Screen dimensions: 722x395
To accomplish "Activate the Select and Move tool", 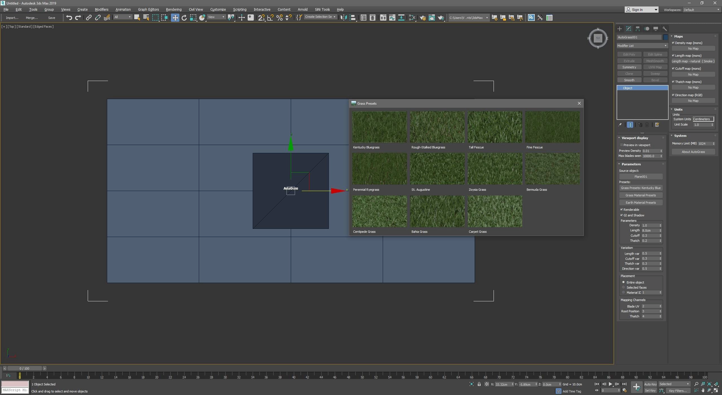I will pyautogui.click(x=175, y=17).
